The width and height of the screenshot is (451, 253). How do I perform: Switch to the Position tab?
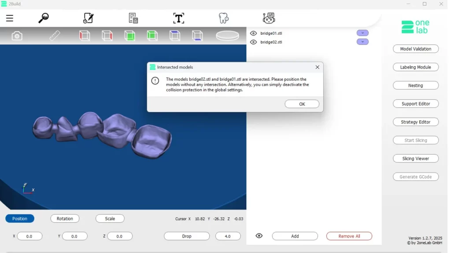pyautogui.click(x=19, y=219)
